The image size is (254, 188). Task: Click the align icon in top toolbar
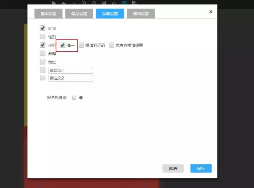point(134,3)
